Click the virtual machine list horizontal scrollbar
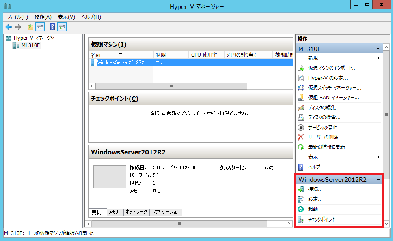Screen dimensions: 393x241 click(171, 86)
